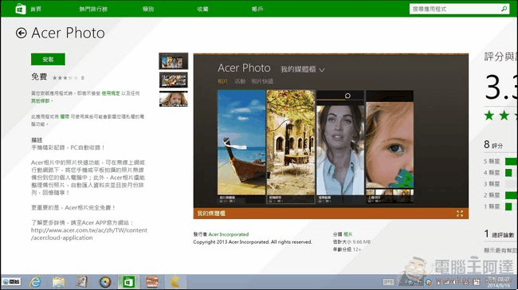The image size is (518, 290).
Task: Click the search magnifier icon
Action: pyautogui.click(x=504, y=9)
